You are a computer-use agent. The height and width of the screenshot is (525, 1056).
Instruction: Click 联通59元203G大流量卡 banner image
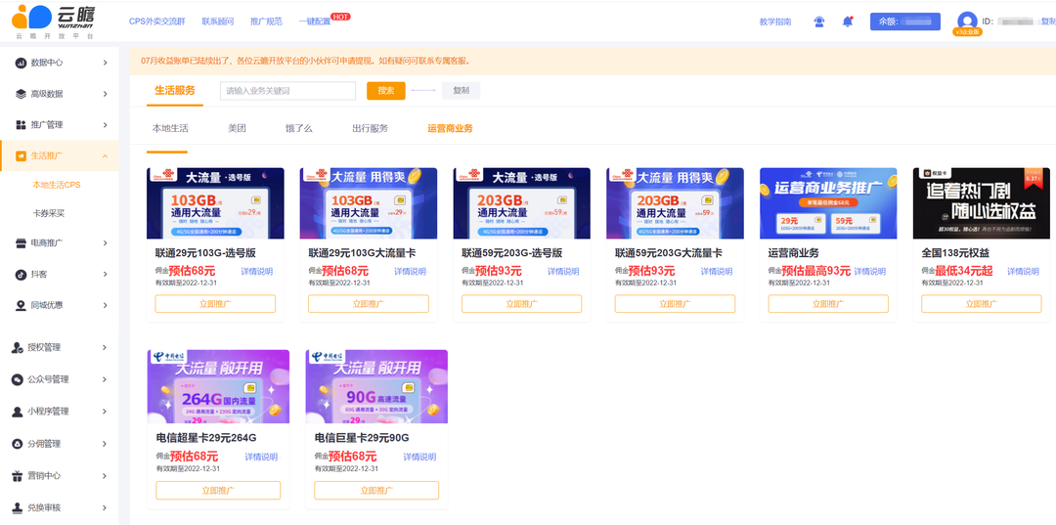coord(675,203)
